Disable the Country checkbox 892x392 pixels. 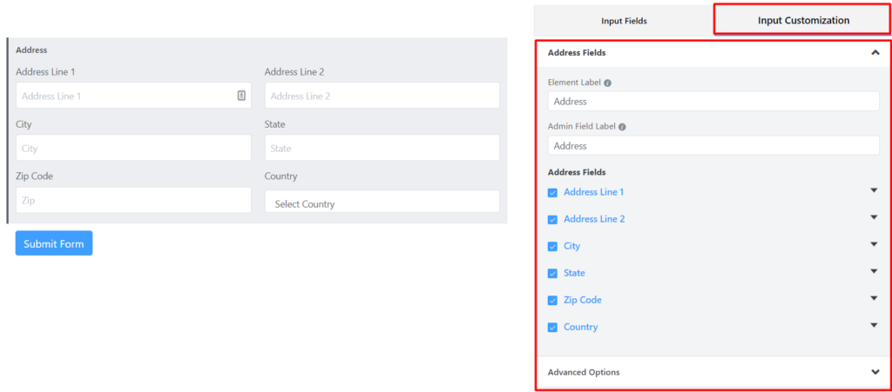(x=552, y=328)
